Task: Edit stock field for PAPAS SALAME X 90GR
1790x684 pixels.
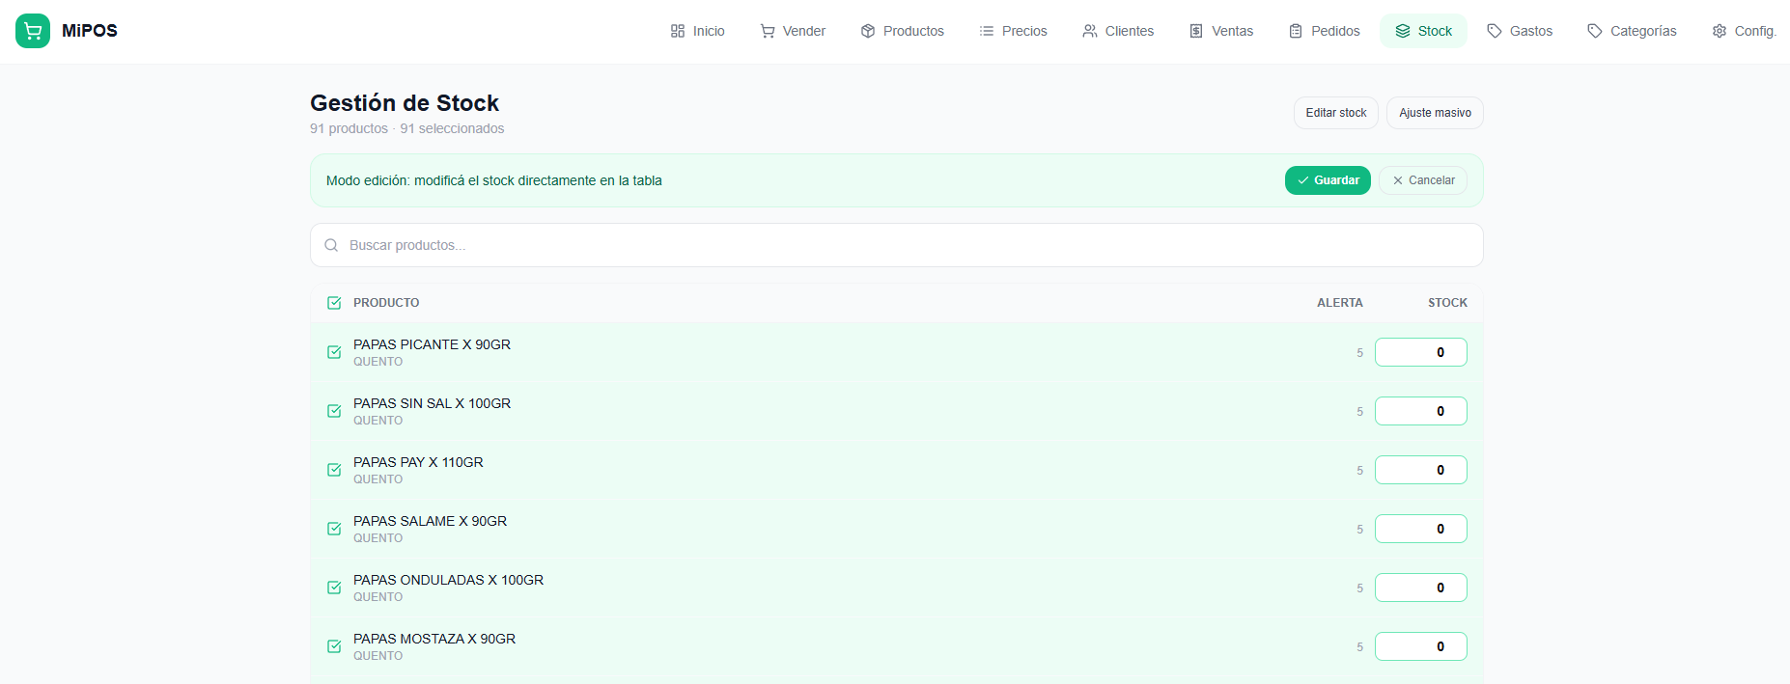Action: 1421,529
